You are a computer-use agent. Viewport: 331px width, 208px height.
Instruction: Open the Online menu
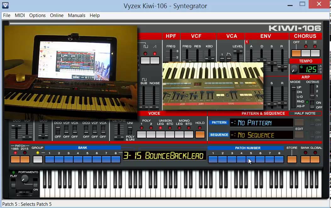tap(57, 15)
